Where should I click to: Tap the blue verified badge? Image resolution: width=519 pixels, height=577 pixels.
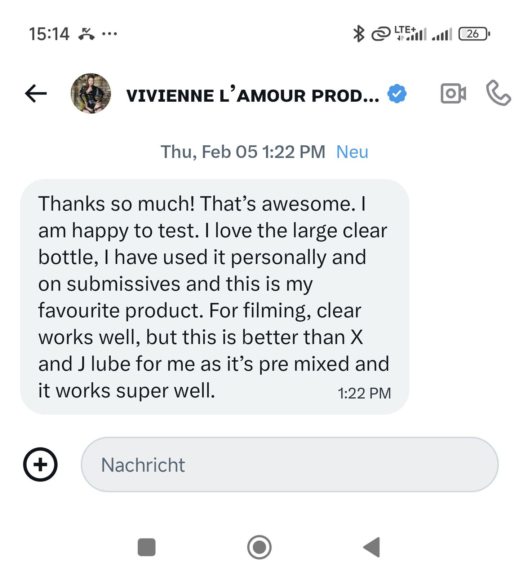[397, 94]
